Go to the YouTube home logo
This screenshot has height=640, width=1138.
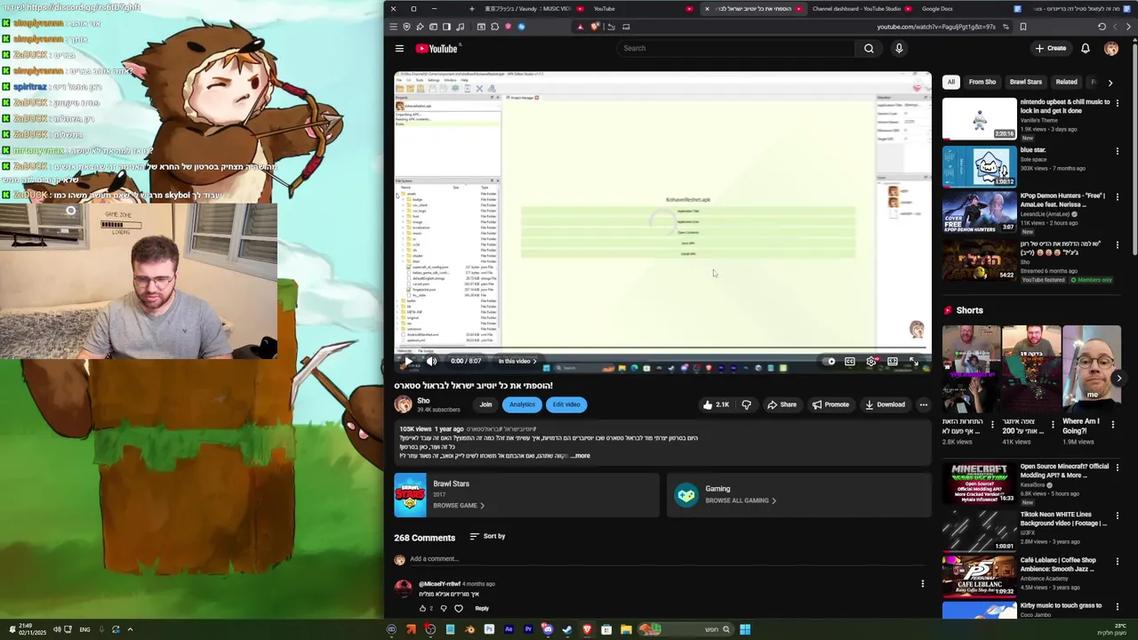tap(437, 48)
